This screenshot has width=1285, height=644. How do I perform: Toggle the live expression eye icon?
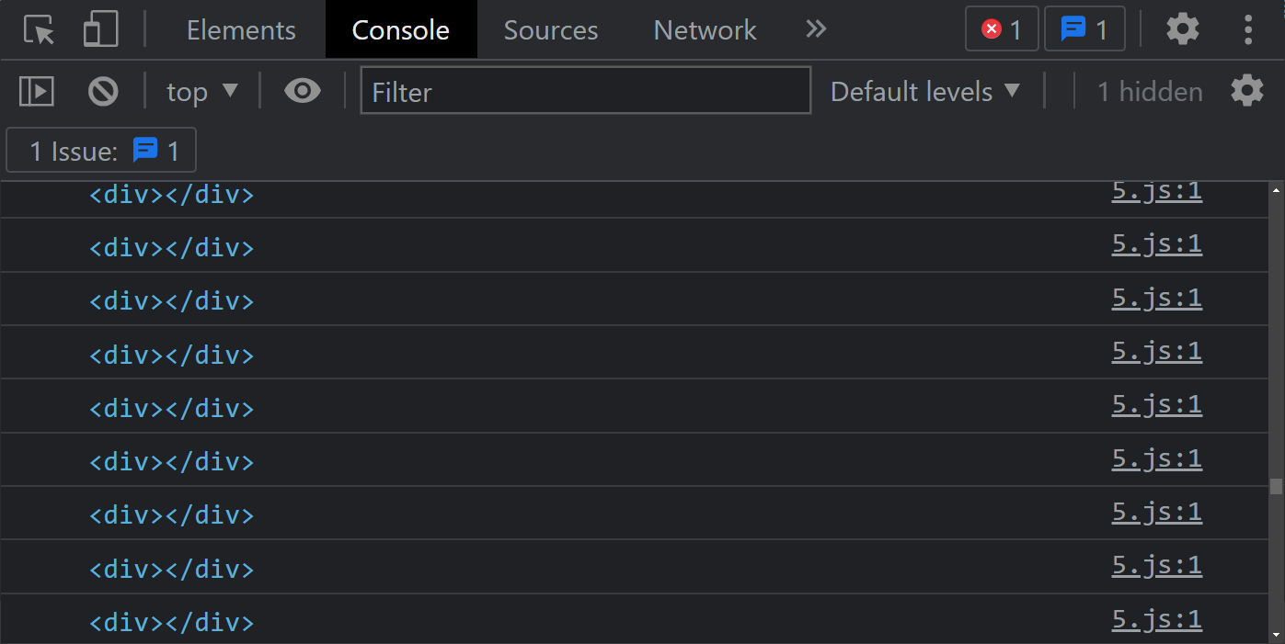(302, 91)
